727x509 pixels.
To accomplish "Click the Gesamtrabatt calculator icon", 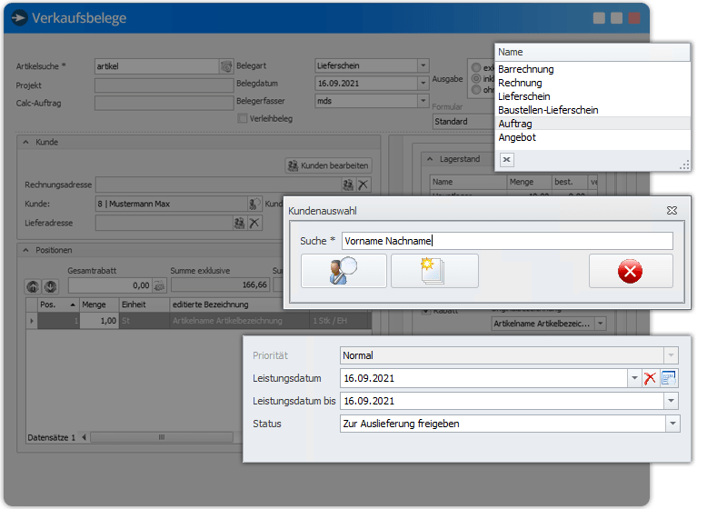I will point(159,285).
